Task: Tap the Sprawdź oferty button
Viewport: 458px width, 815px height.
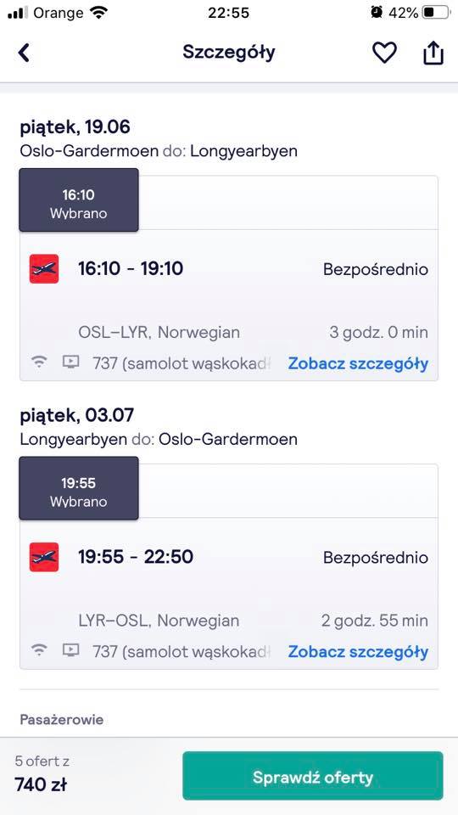Action: tap(313, 775)
